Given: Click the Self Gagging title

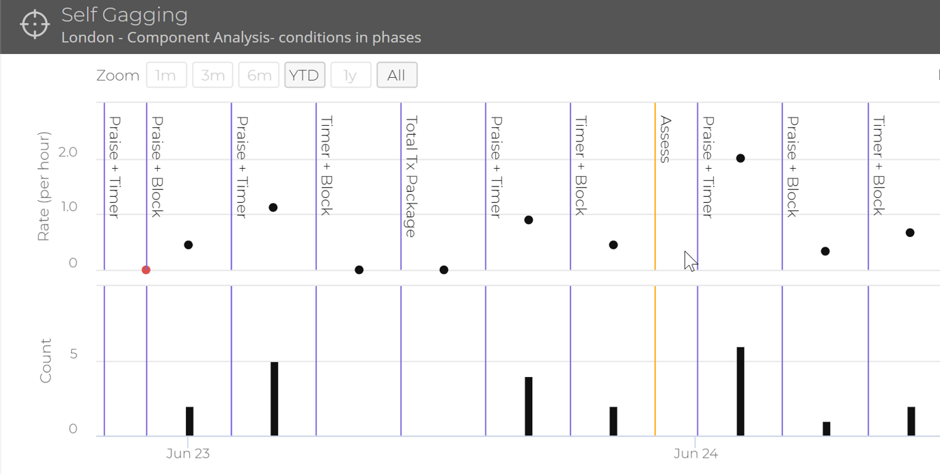Looking at the screenshot, I should [125, 14].
